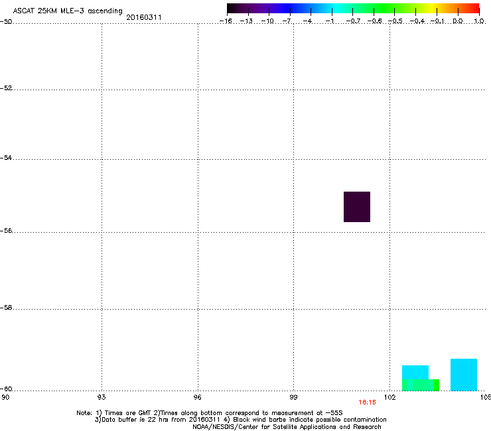Click the latitude label -58
The image size is (491, 431).
(x=6, y=308)
